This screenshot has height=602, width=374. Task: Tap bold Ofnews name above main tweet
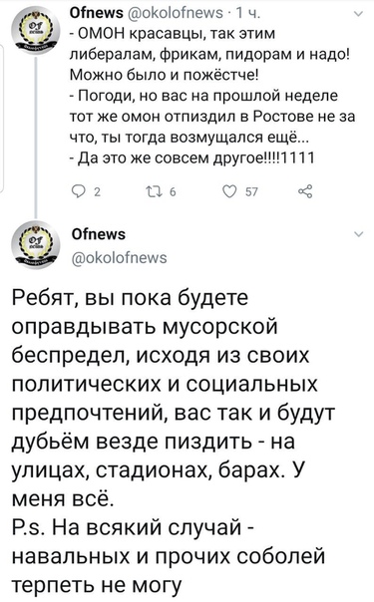pos(99,234)
